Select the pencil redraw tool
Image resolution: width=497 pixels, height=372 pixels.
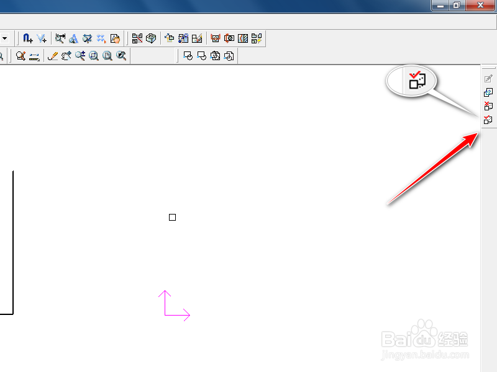(53, 56)
